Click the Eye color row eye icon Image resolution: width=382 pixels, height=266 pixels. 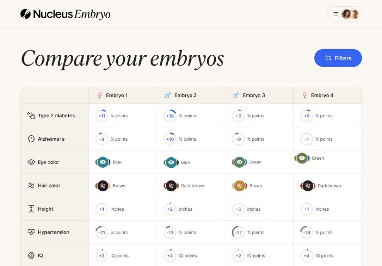(x=31, y=162)
